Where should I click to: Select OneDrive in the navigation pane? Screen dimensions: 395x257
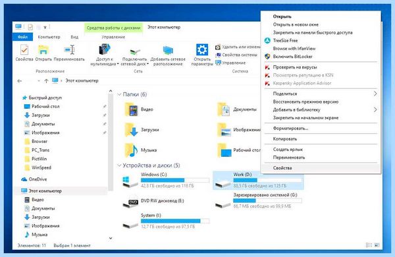coord(34,179)
